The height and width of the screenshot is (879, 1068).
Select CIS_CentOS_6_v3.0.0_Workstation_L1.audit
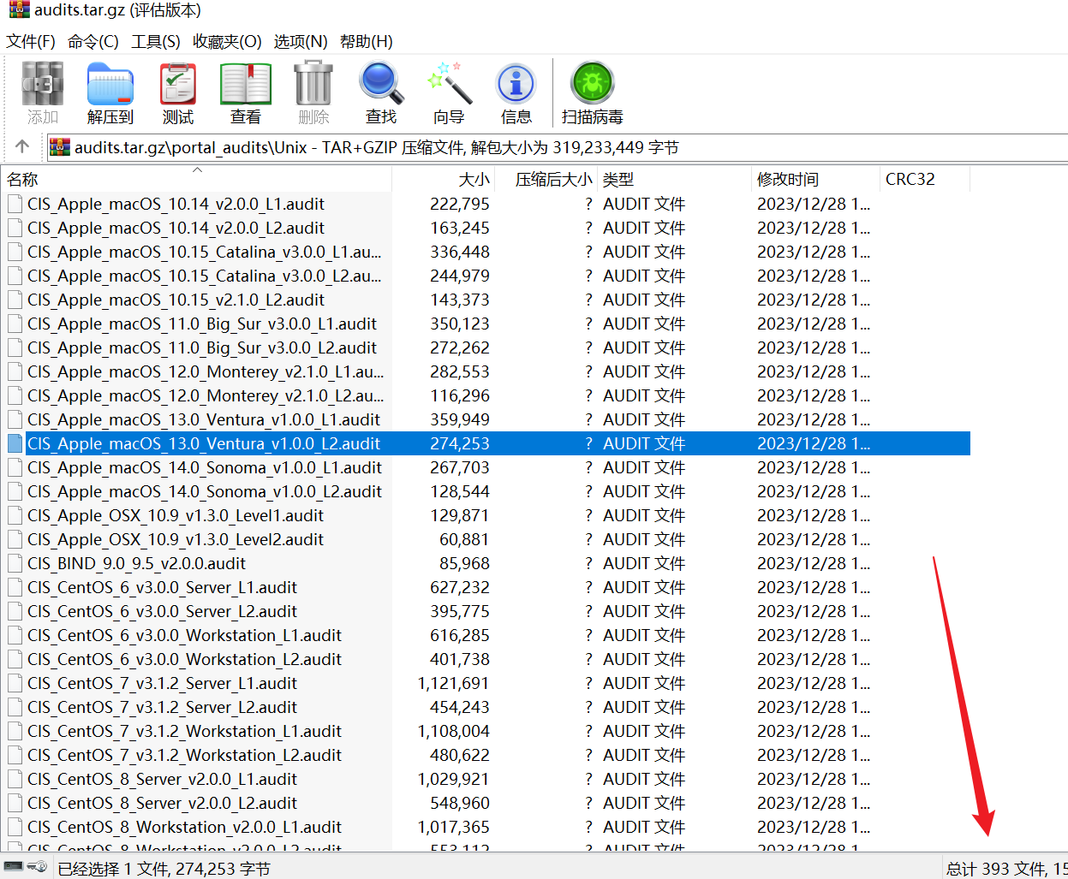184,635
